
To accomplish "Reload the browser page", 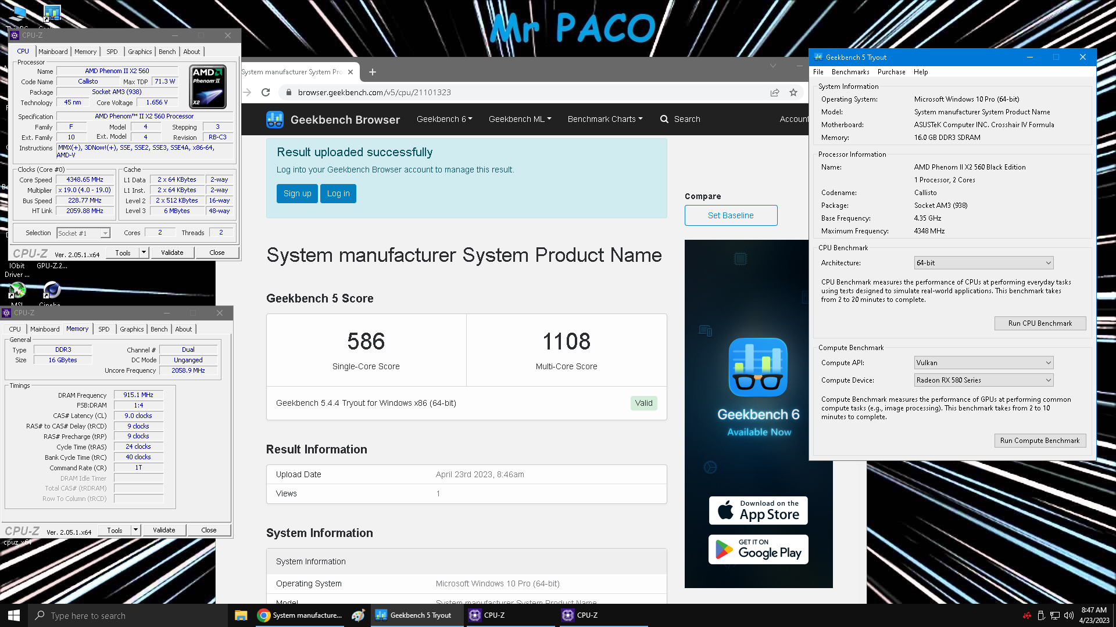I will coord(266,92).
